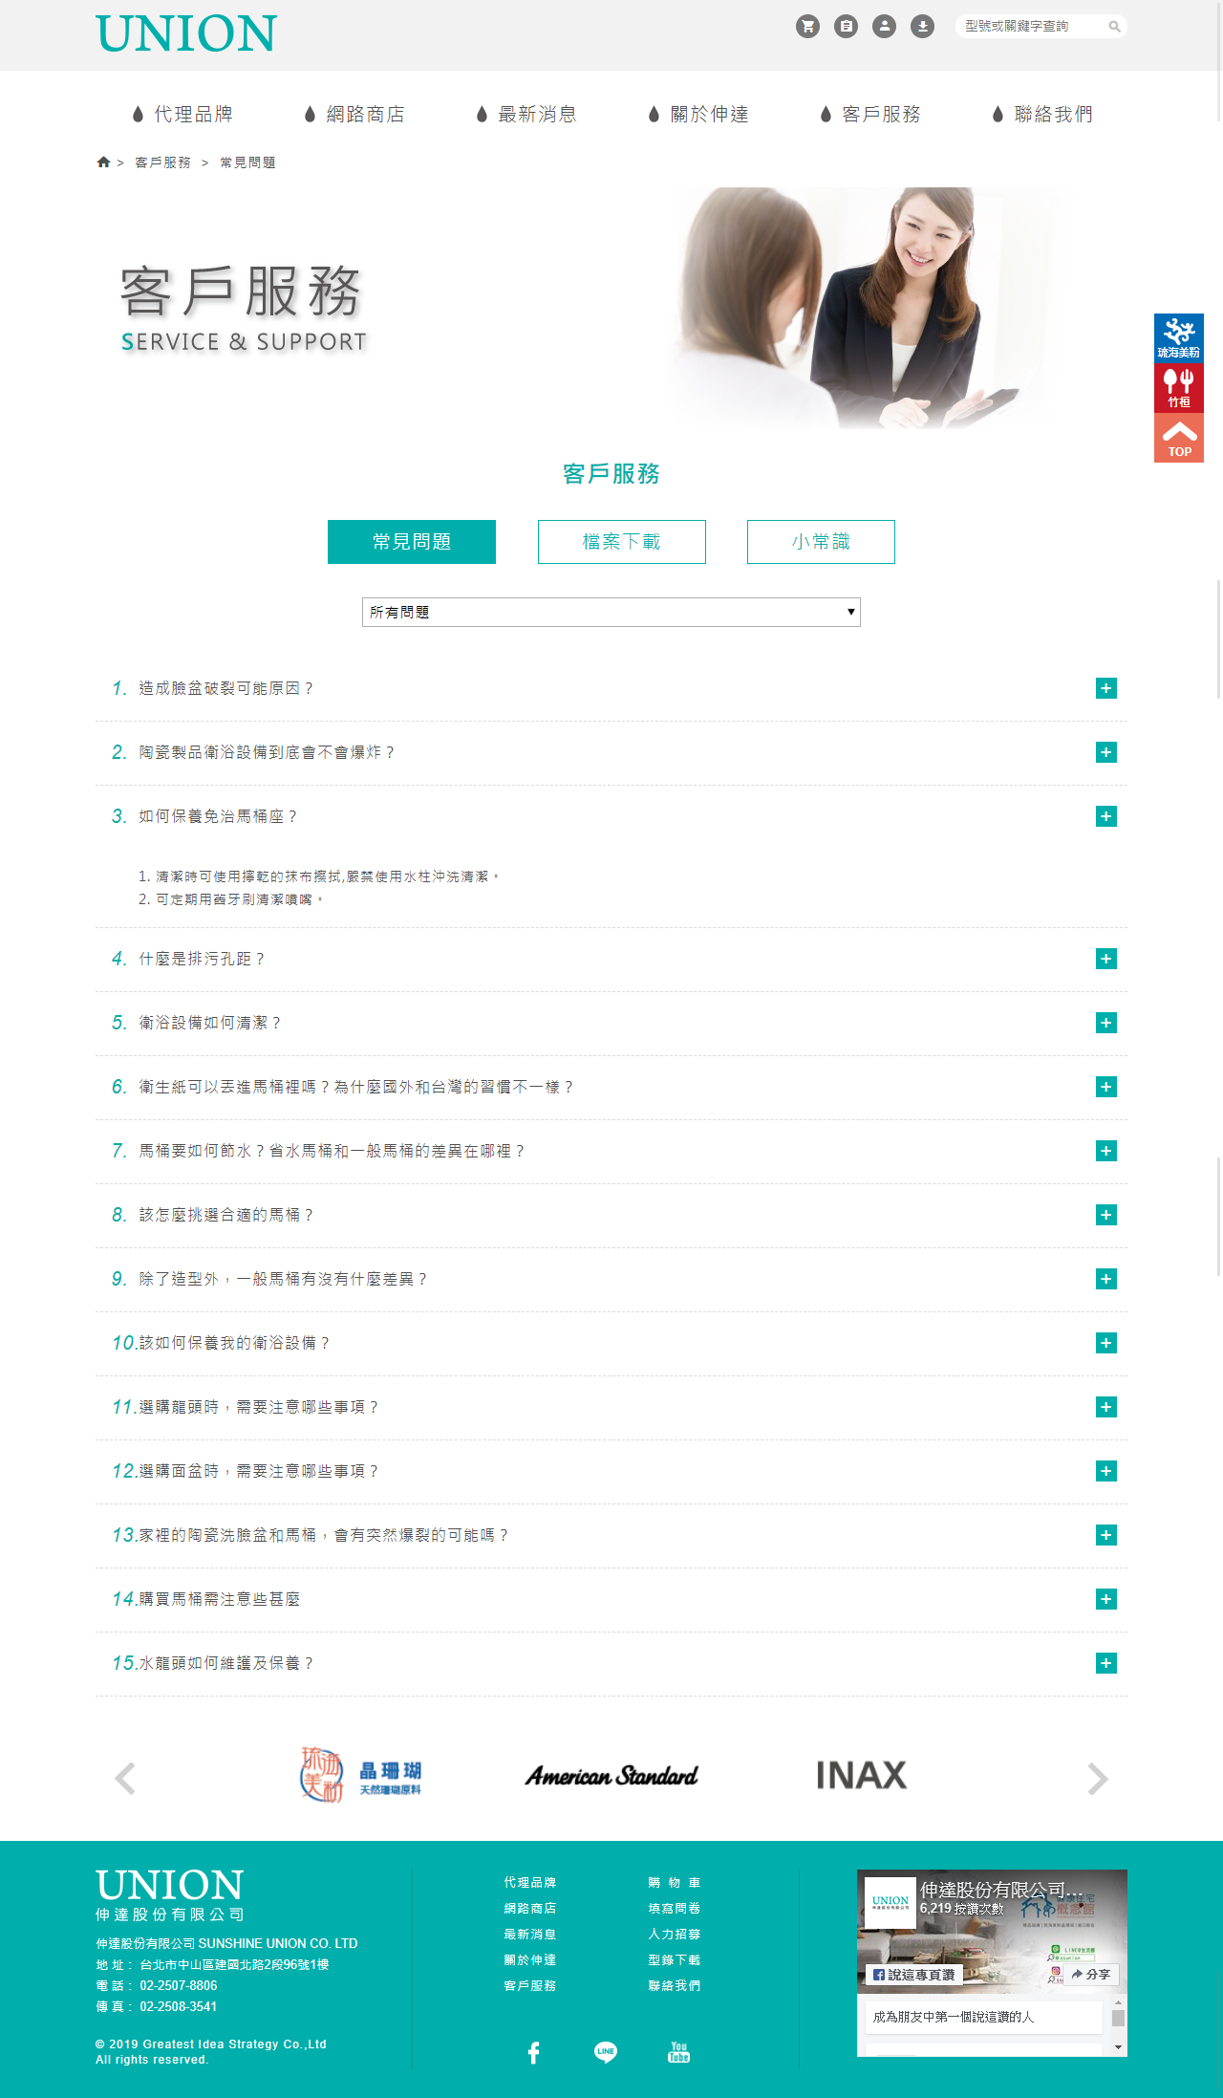Open the coral powder brand logo

click(x=361, y=1776)
